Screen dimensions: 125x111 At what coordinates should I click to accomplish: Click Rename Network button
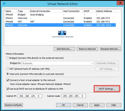point(110,49)
